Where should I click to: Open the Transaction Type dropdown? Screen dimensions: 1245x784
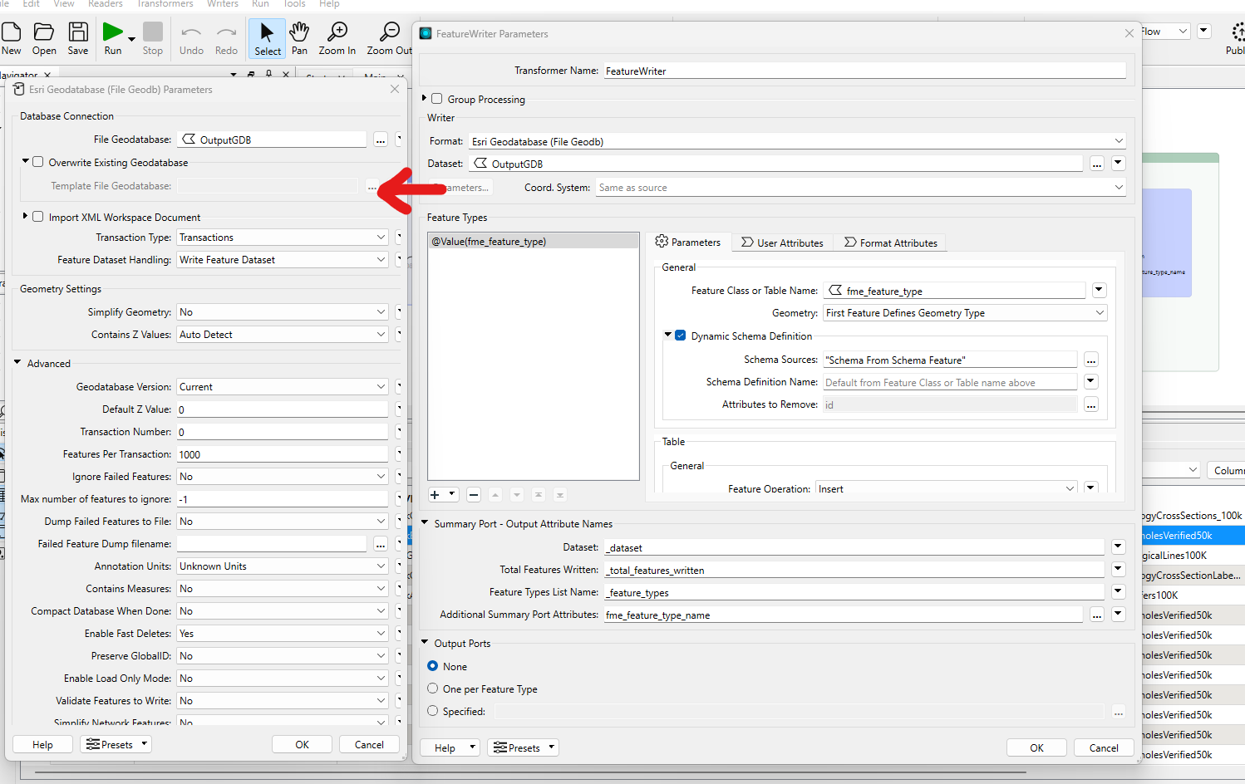point(283,238)
